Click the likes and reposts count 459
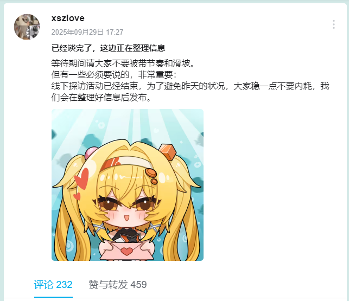 tap(138, 285)
